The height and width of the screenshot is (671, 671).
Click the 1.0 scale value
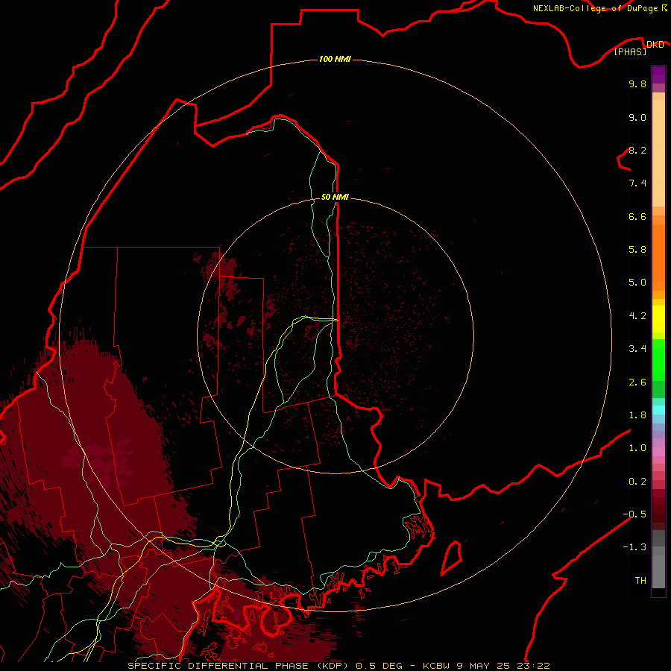(637, 448)
